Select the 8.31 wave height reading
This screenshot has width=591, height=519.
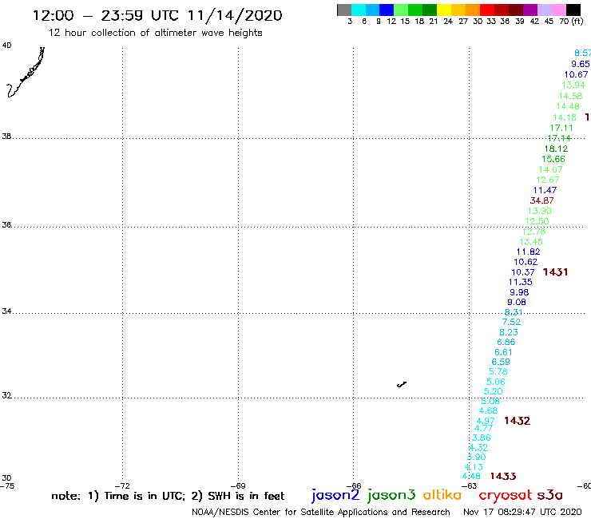point(514,312)
